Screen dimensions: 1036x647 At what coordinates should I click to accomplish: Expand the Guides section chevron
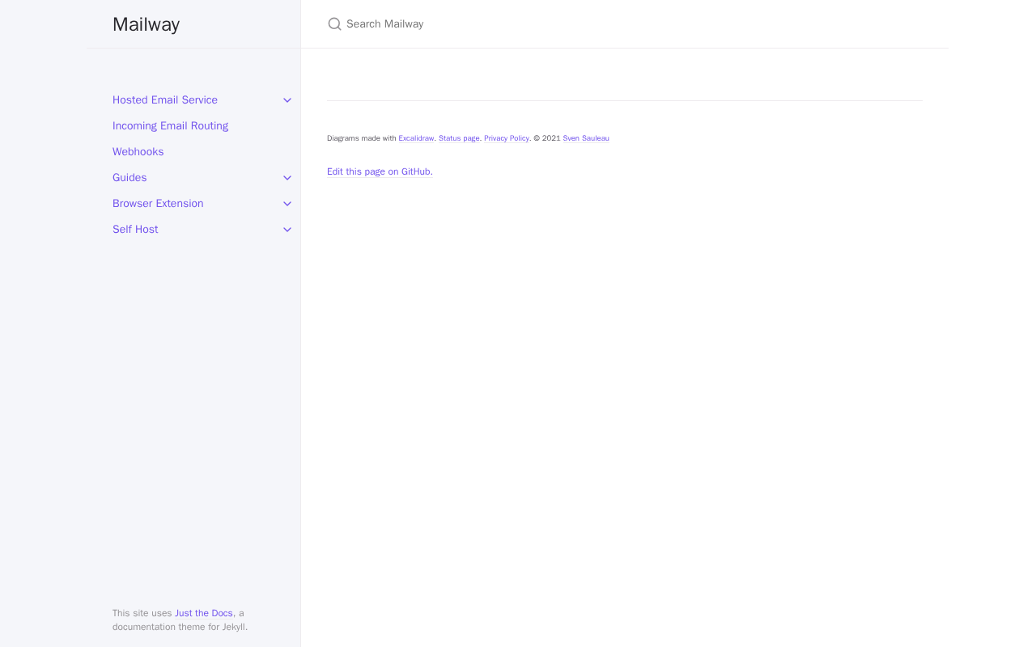click(287, 178)
